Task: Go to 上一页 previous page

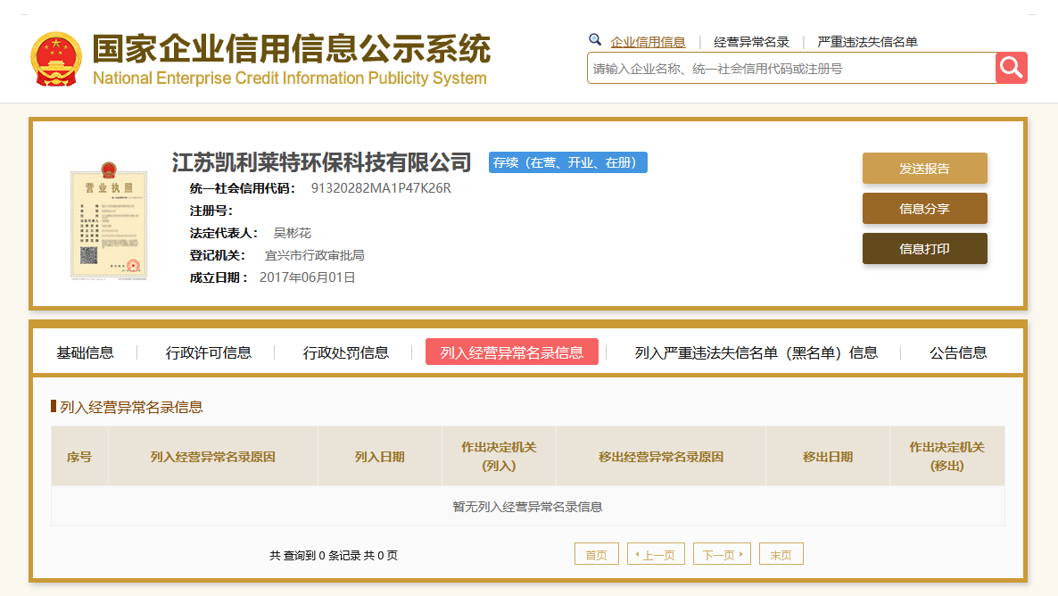Action: click(656, 554)
